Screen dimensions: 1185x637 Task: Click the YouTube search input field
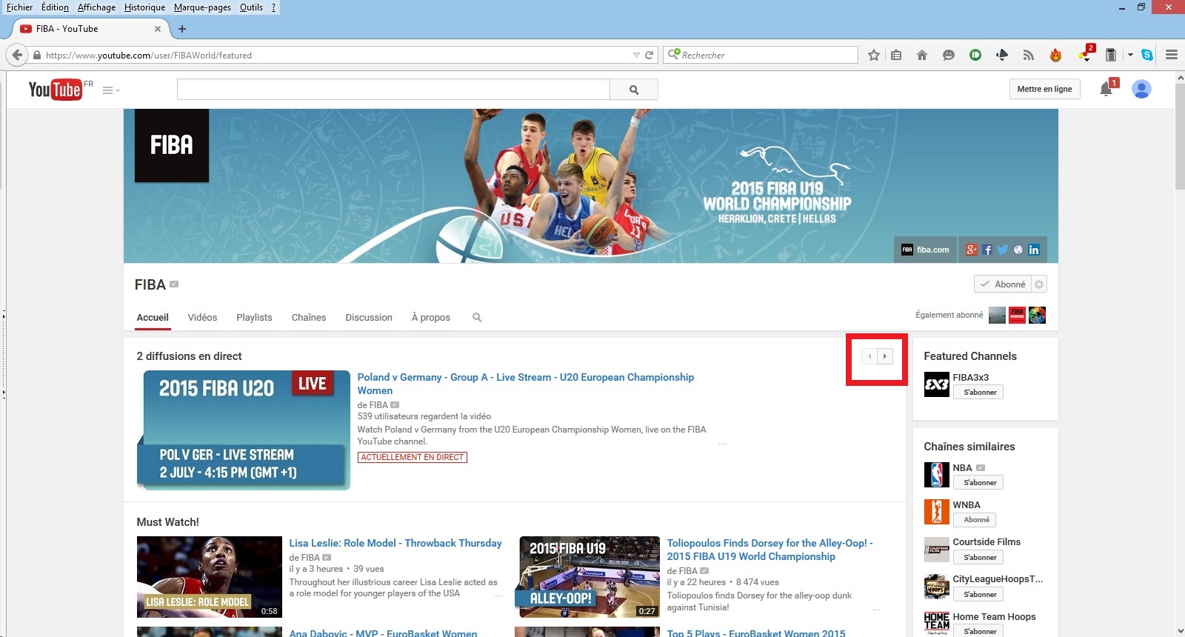coord(393,90)
